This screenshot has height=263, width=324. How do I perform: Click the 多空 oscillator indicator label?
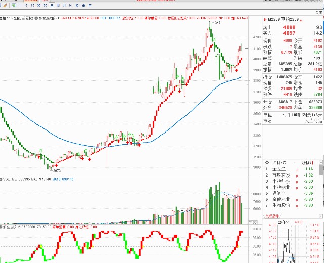[x=9, y=227]
